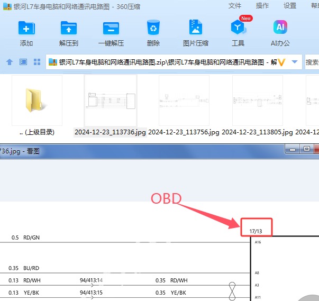Click the yellow V icon in the address bar
This screenshot has height=301, width=319.
pyautogui.click(x=281, y=62)
